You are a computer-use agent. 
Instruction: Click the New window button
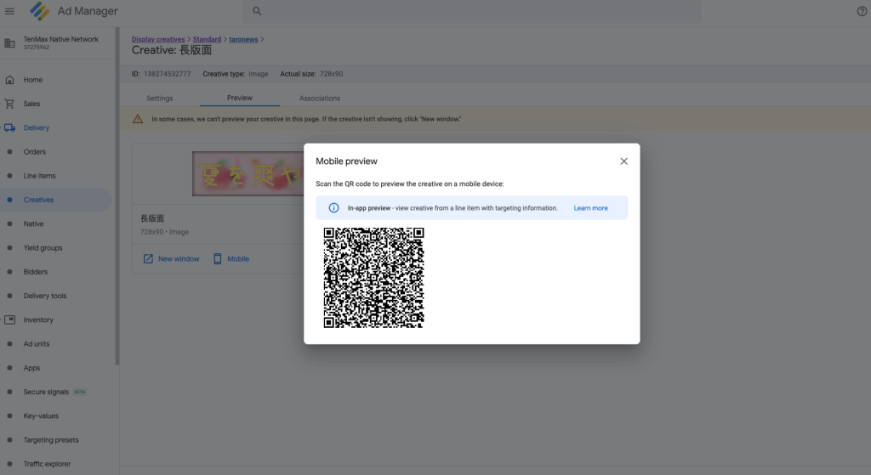click(x=172, y=258)
